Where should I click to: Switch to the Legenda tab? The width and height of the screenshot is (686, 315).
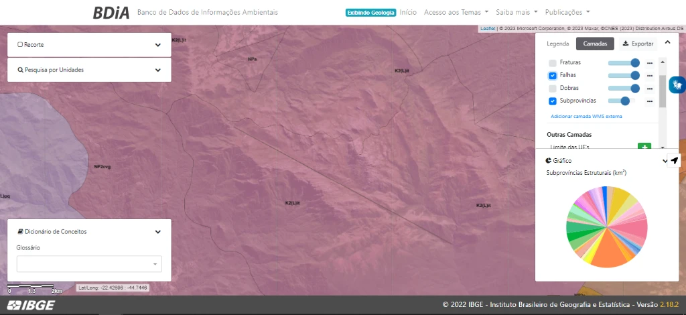coord(558,44)
